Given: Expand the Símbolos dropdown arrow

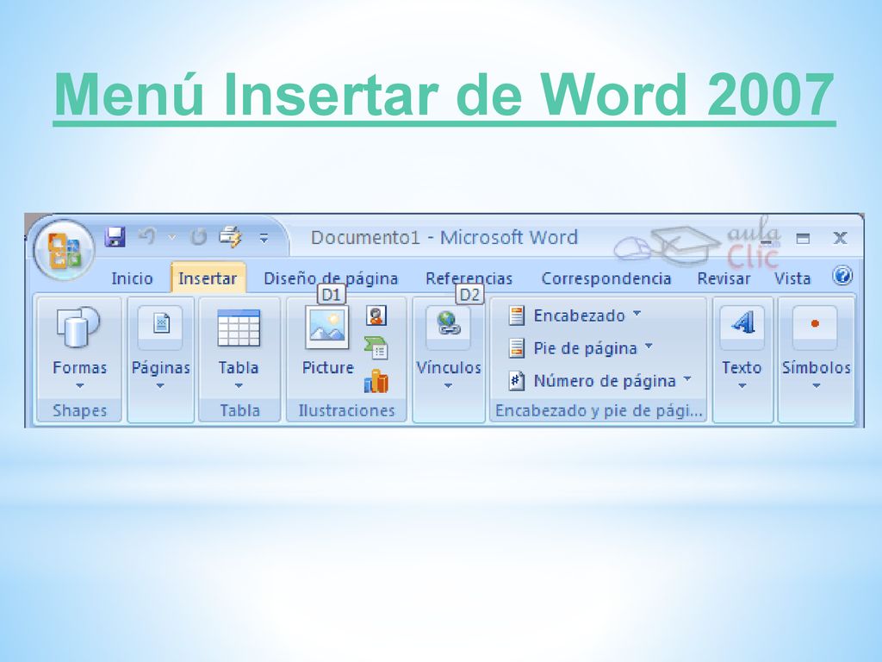Looking at the screenshot, I should (x=817, y=386).
